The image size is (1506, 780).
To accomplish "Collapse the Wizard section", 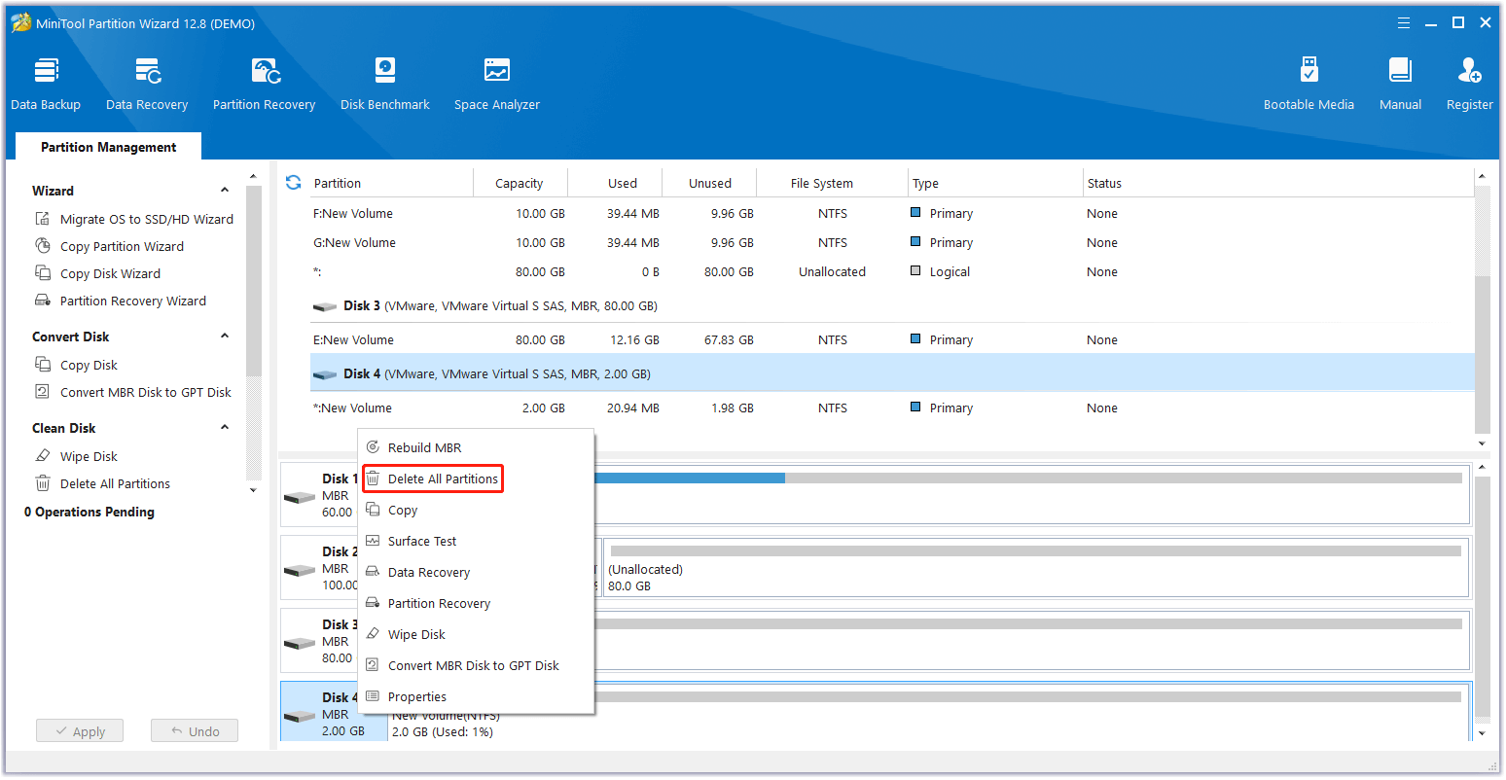I will pyautogui.click(x=225, y=191).
